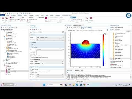Click the print icon in Graphics toolbar
Screen dimensions: 132x99
click(x=91, y=28)
